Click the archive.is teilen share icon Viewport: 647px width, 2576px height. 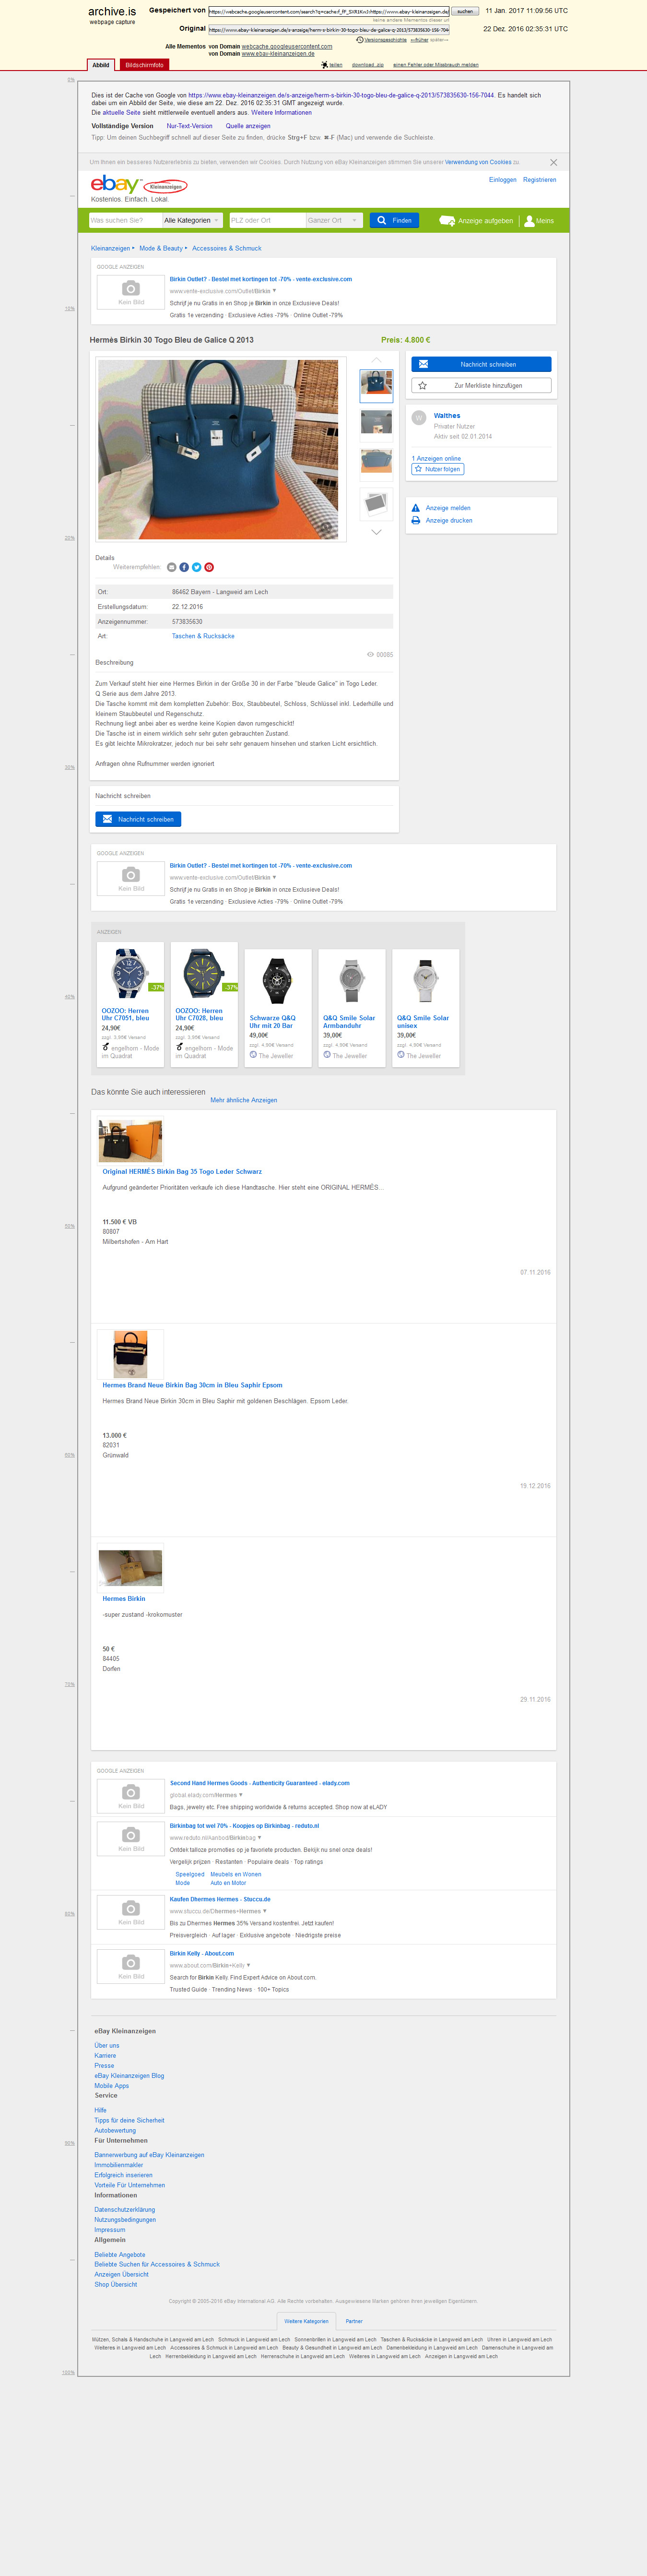(325, 64)
